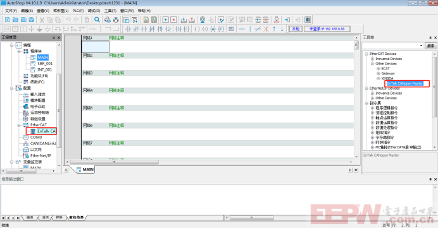Image resolution: width=438 pixels, height=228 pixels.
Task: Click the ladder editor horizontal scrollbar
Action: click(x=209, y=162)
